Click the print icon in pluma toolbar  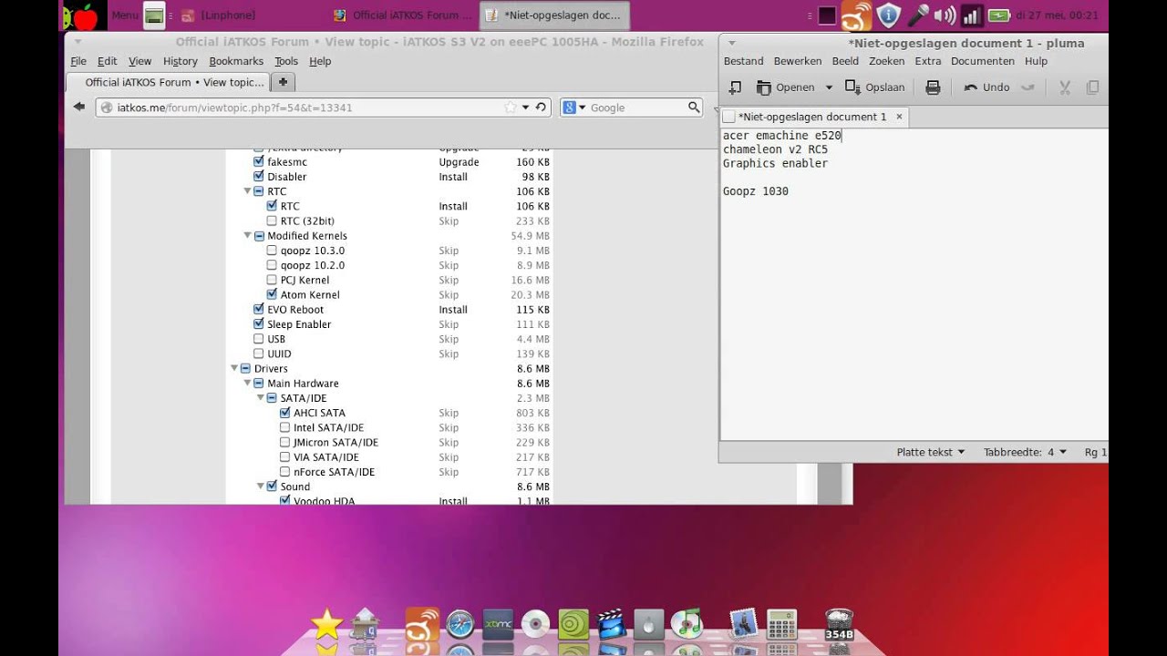pos(933,87)
